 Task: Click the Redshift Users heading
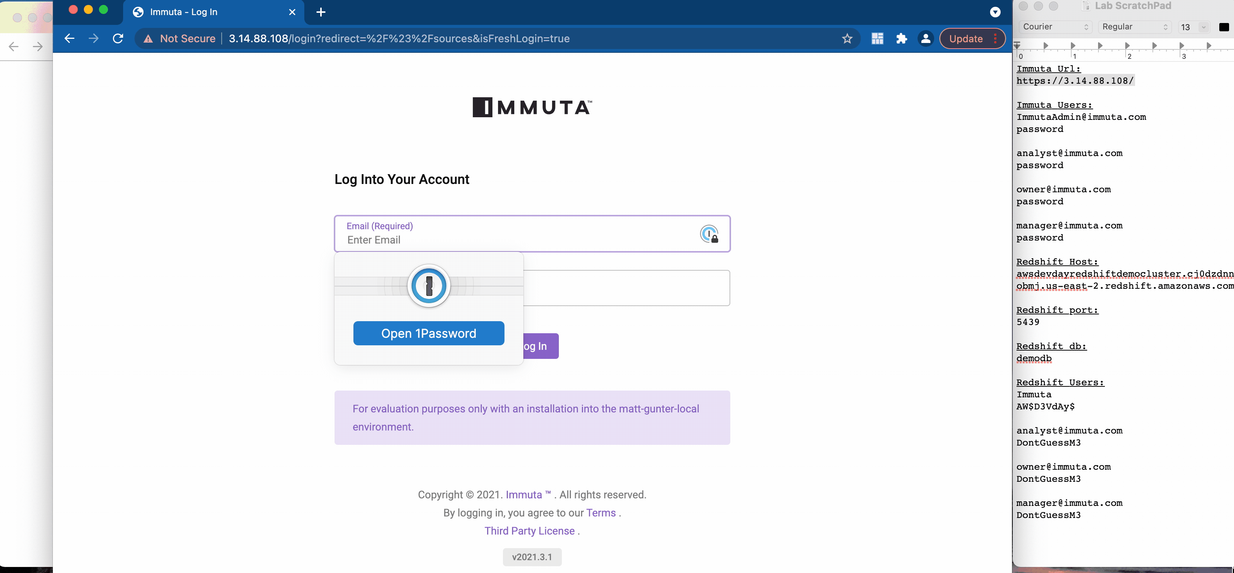(1060, 382)
